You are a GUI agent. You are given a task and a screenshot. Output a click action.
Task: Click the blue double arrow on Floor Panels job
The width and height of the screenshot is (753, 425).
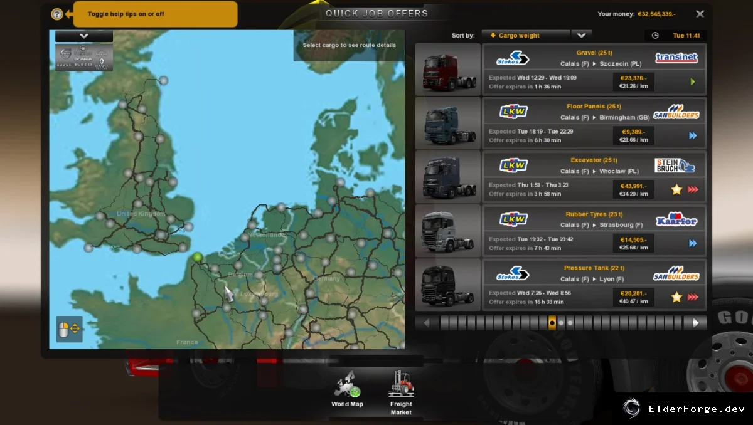point(692,135)
